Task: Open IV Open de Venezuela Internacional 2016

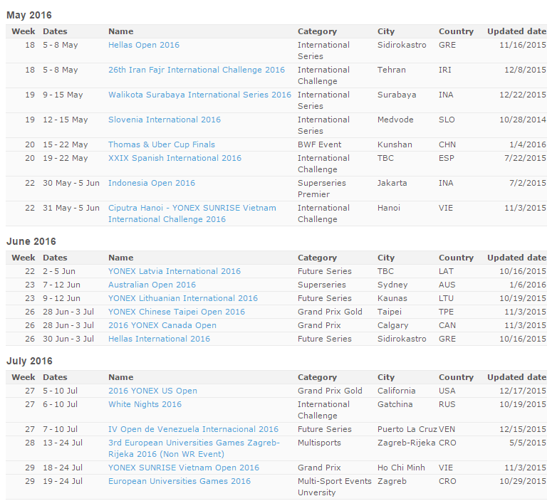Action: pos(193,429)
